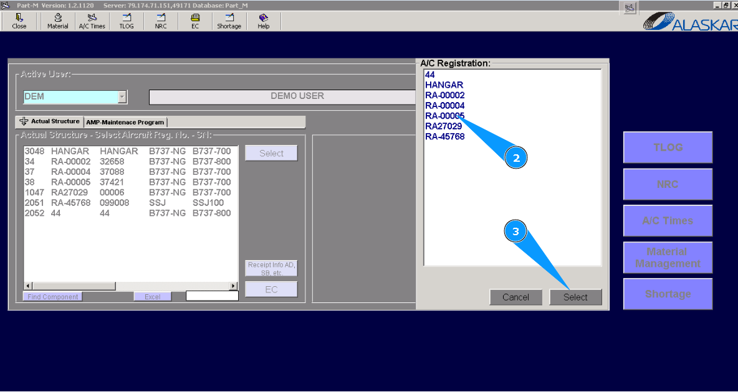Click the EC button under Receipt Info

tap(271, 289)
